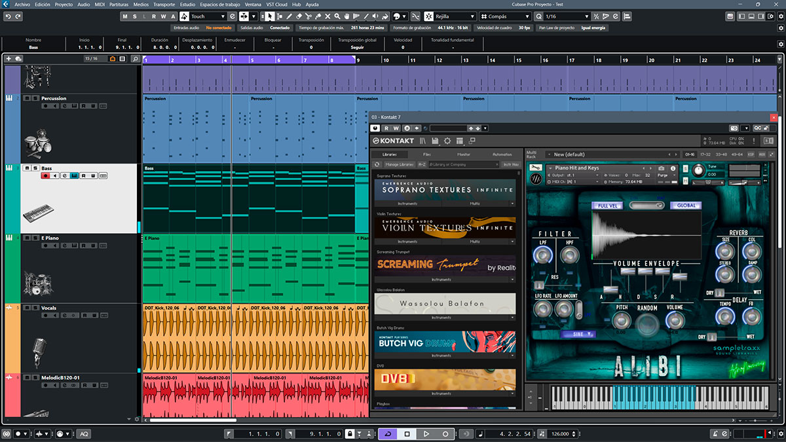Click the LPF filter knob
Viewport: 786px width, 442px height.
click(543, 256)
